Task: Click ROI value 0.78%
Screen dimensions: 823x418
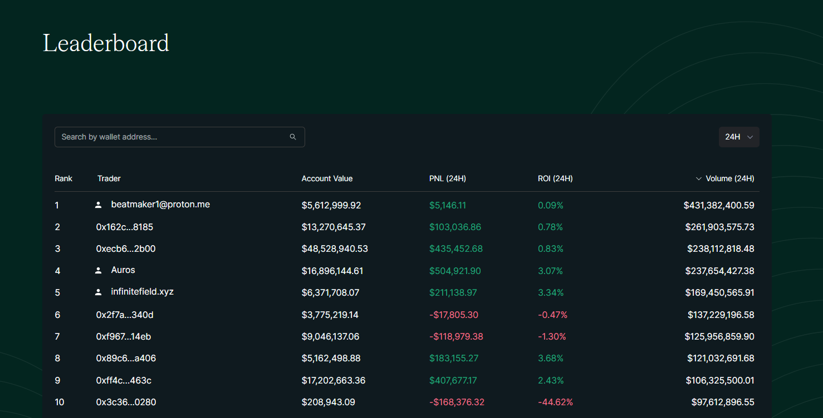Action: click(x=550, y=227)
